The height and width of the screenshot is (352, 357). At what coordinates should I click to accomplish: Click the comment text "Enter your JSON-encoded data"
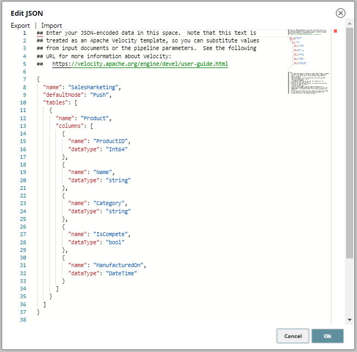90,33
